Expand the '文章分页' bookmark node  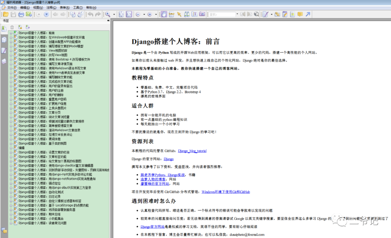(11, 113)
